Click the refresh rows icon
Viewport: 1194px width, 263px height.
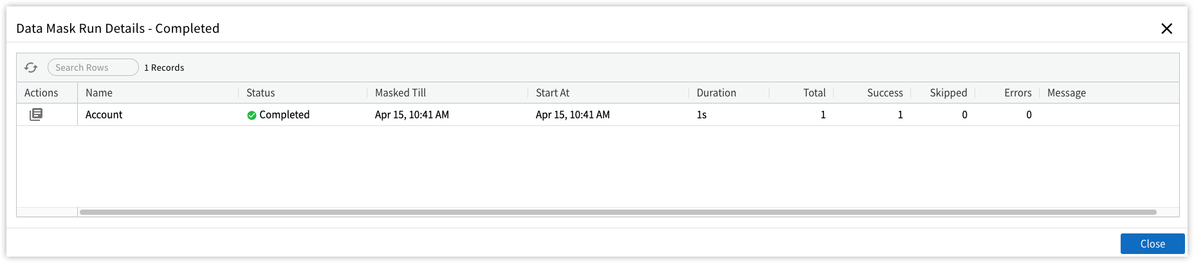[x=31, y=68]
